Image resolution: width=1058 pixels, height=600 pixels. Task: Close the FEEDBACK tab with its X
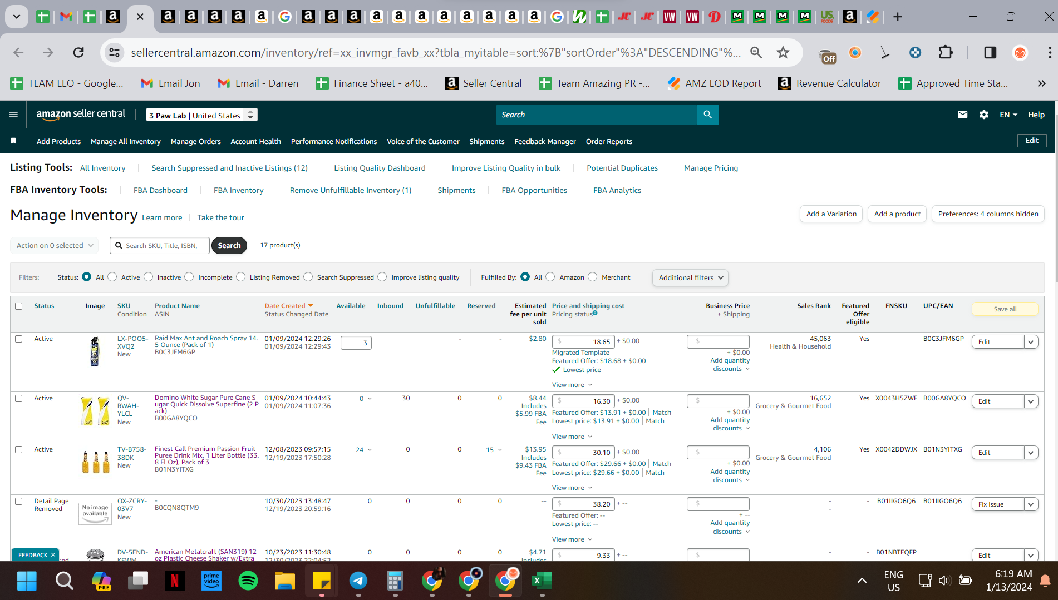point(53,555)
